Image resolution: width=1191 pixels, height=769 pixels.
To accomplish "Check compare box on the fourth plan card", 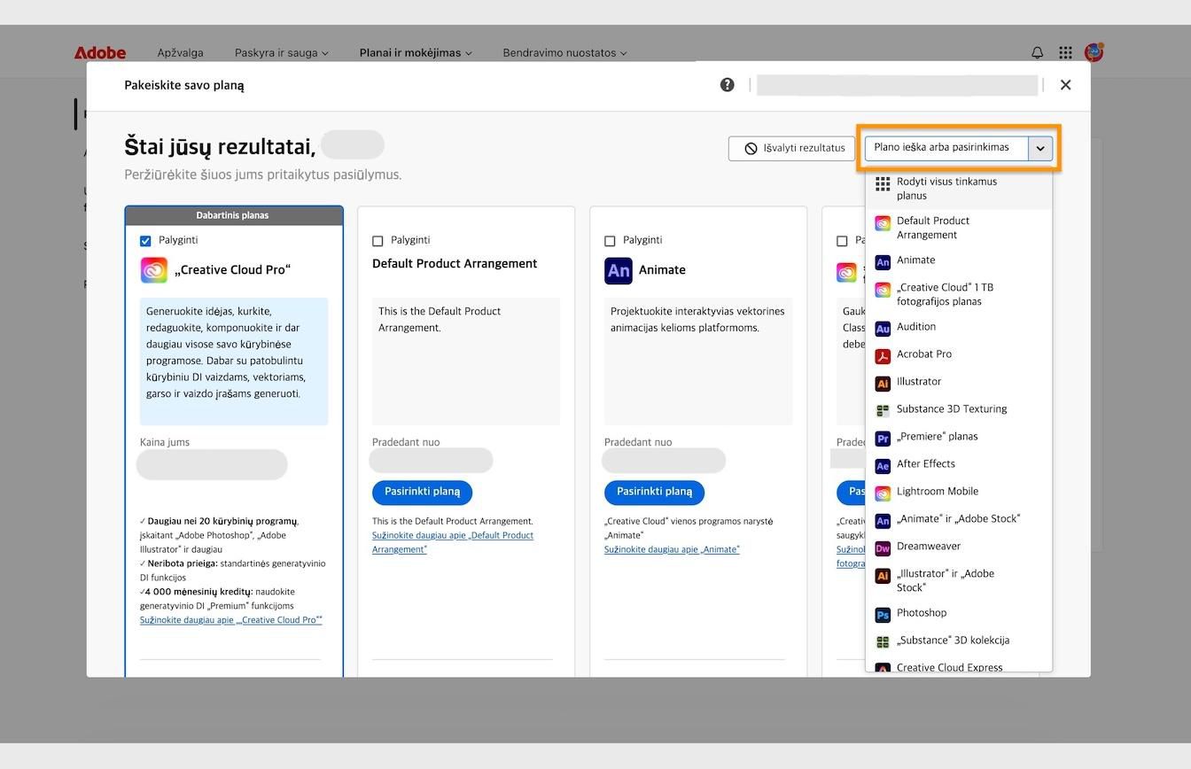I will 842,241.
